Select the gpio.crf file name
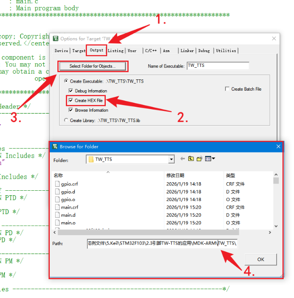Screen dimensions: 294x298 coord(69,184)
